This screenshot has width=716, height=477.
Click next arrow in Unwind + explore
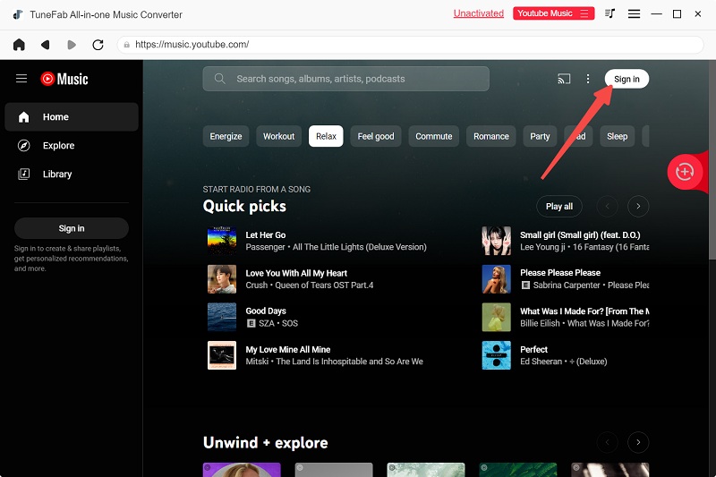tap(638, 442)
